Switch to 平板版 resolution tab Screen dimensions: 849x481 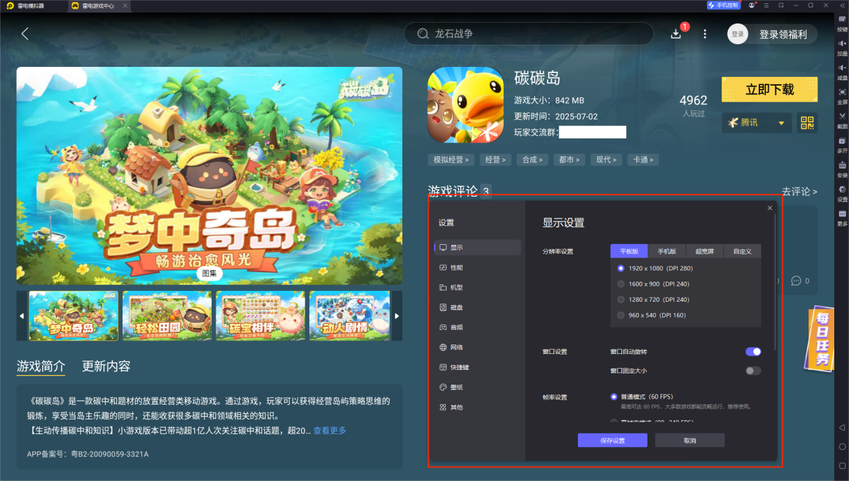629,252
